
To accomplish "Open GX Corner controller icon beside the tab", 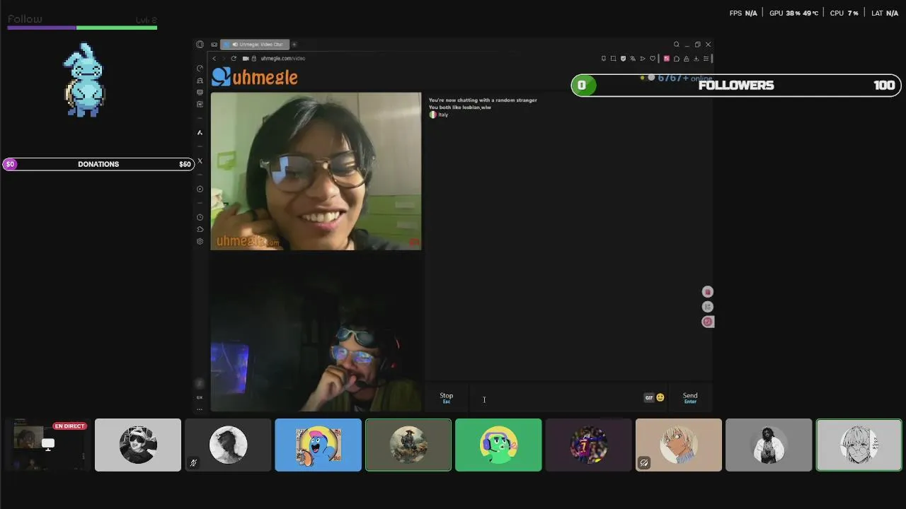I will click(214, 45).
